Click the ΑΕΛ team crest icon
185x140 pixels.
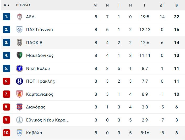click(19, 17)
